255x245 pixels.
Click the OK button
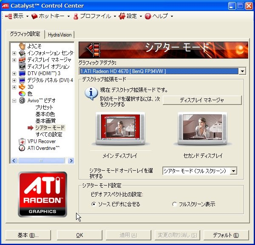[79, 235]
